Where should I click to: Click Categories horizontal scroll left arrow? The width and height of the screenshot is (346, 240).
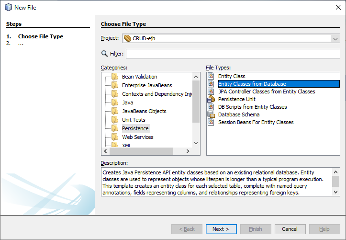(105, 151)
